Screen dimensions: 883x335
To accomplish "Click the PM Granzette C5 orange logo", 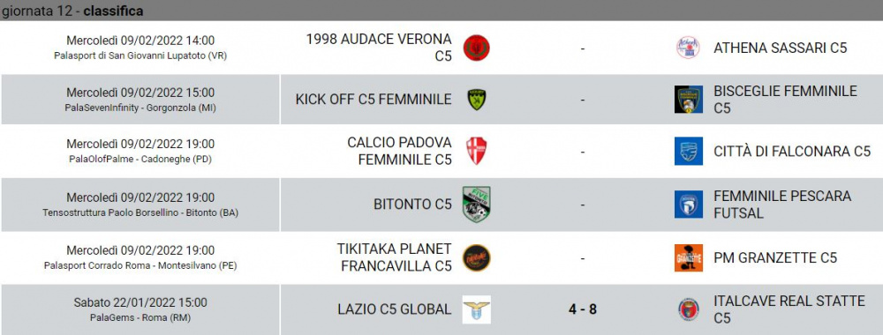I will 688,258.
